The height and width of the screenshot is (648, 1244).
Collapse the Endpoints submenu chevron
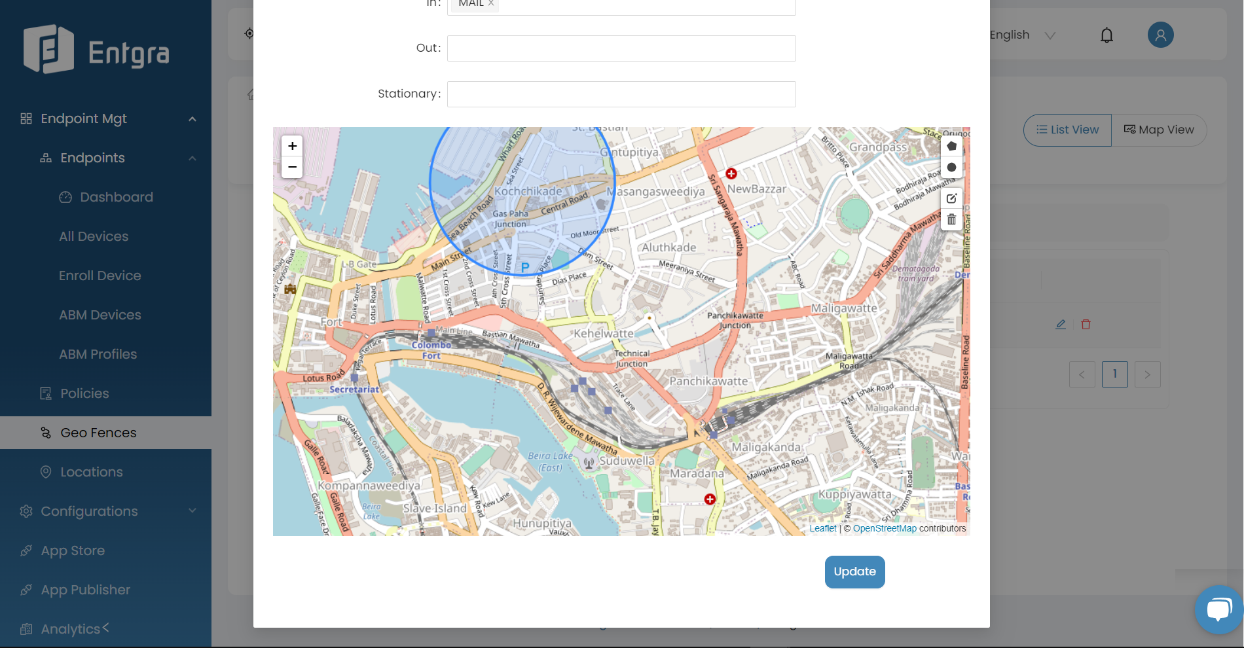(x=192, y=158)
